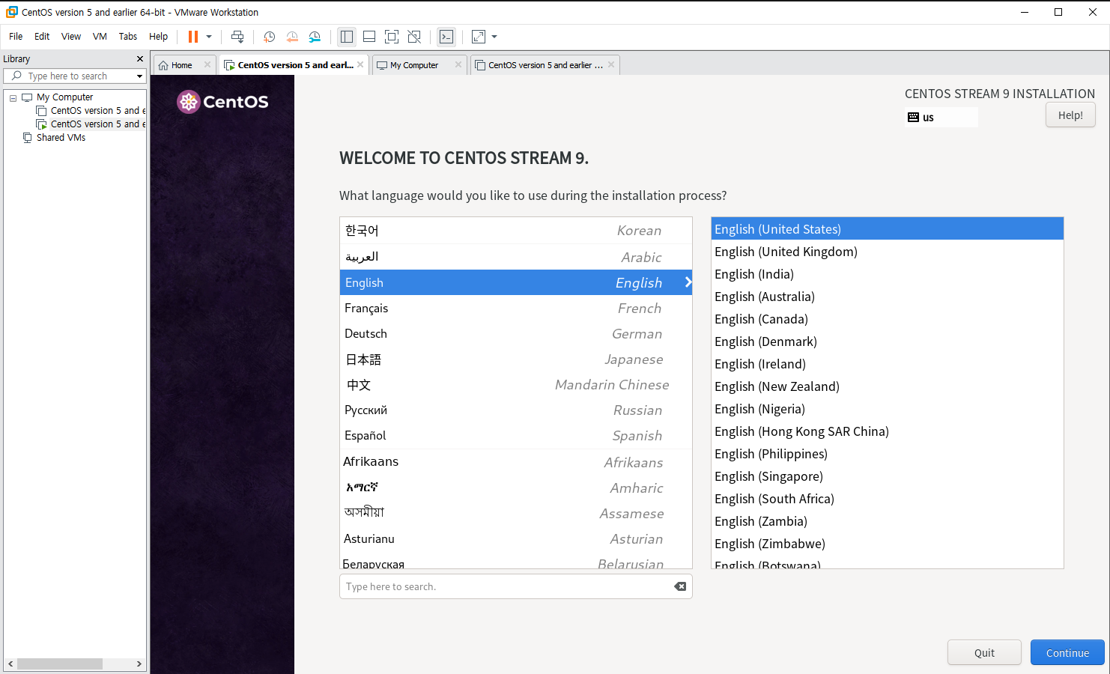Select Français in the language list

tap(515, 308)
